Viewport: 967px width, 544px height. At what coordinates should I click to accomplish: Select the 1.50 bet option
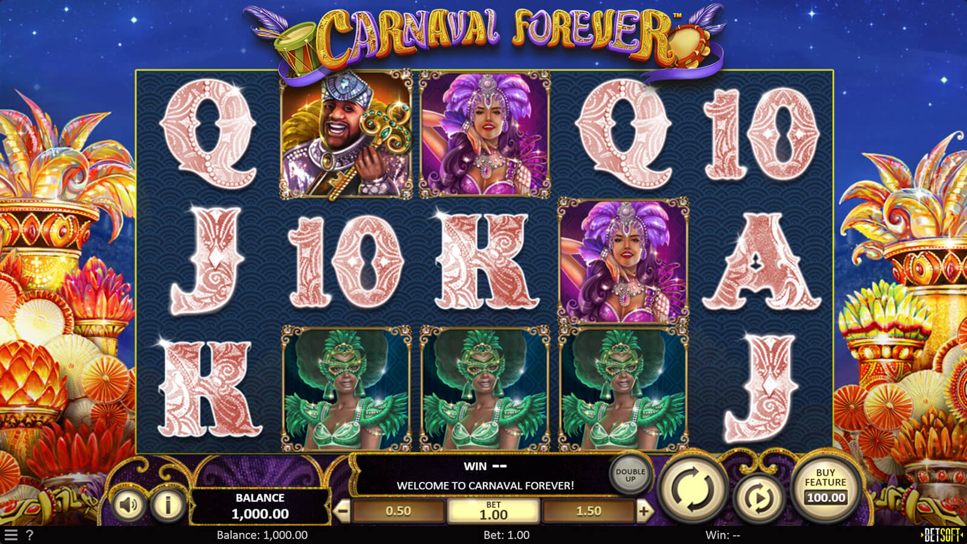589,511
